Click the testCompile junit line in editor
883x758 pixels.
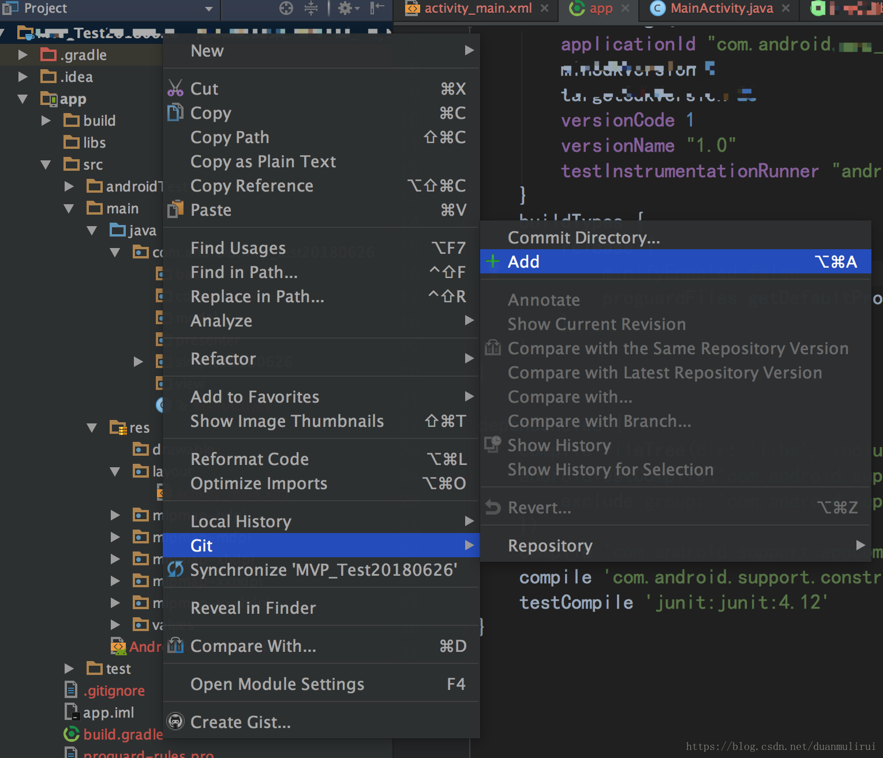674,602
